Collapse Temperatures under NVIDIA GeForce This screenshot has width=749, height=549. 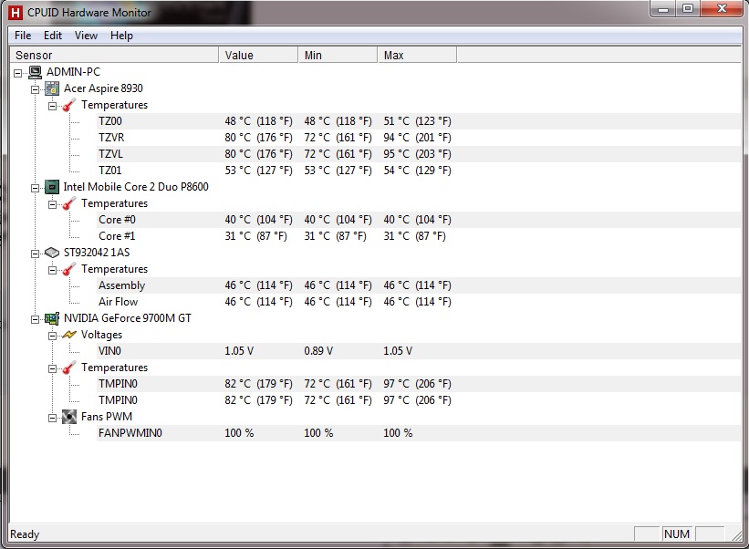[53, 368]
